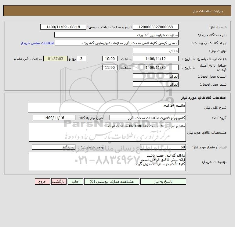Click the goods group field کامپیوتر و فناوری اطلاعات
Screen dimensions: 235x227
(x=148, y=118)
